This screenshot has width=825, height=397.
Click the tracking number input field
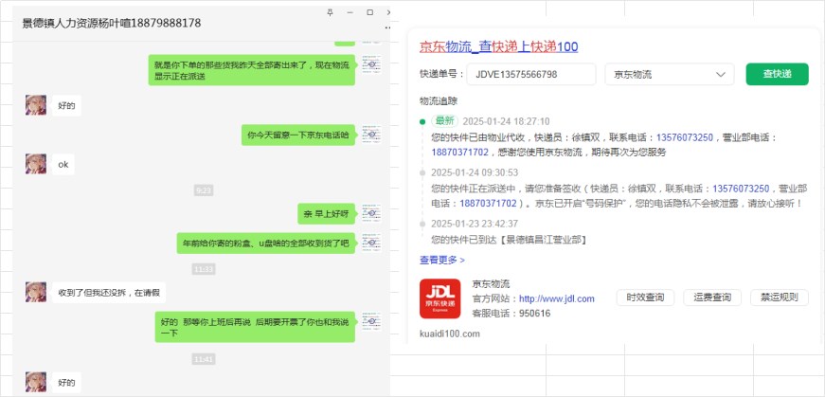point(531,74)
